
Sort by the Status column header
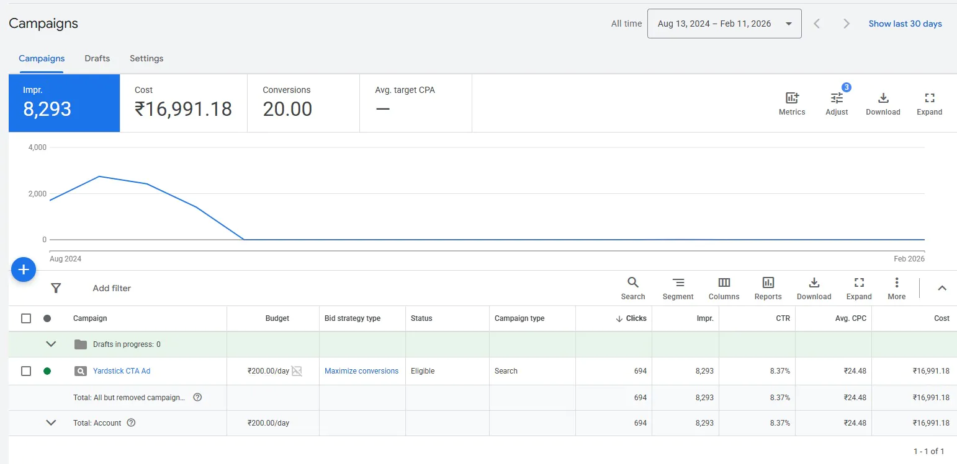pos(421,318)
